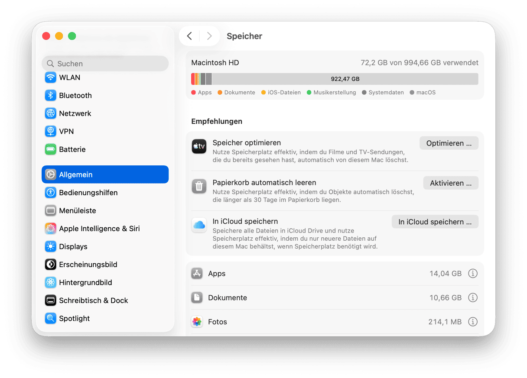Open Bedienungshilfen in sidebar

(88, 193)
